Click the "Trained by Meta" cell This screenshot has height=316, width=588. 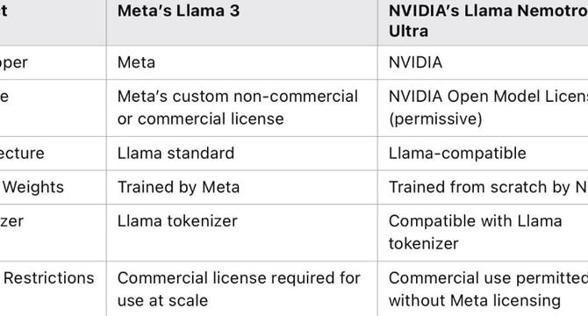(242, 187)
